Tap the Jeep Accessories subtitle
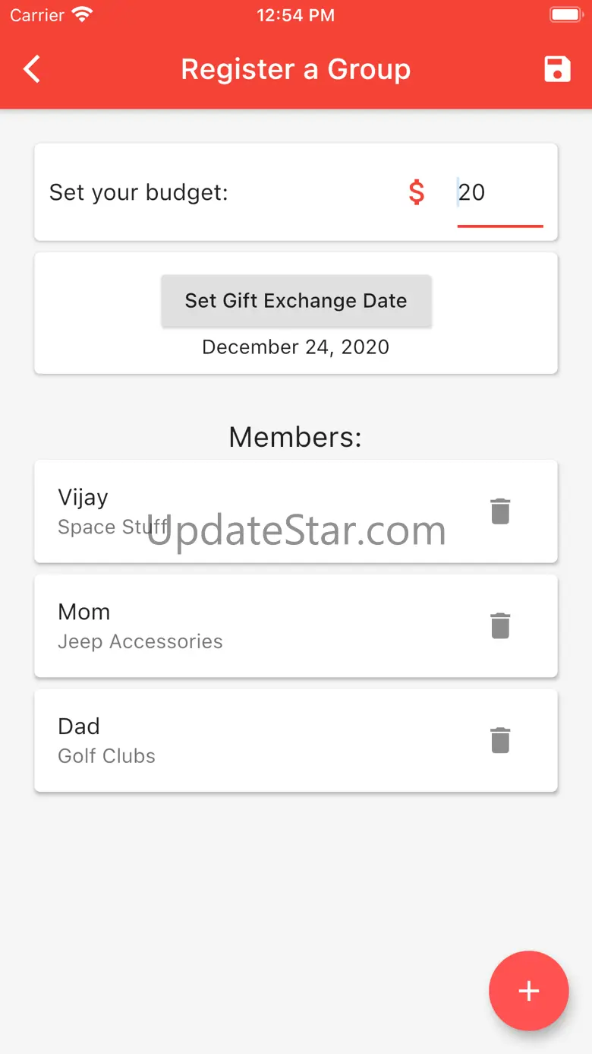The image size is (592, 1054). (x=140, y=642)
